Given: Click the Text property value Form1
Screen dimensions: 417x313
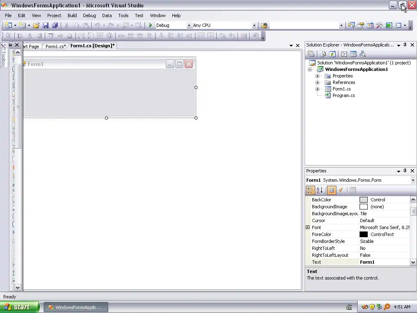Looking at the screenshot, I should tap(367, 262).
